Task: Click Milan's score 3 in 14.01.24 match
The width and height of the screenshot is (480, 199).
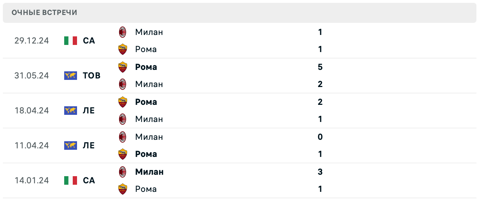Action: [x=320, y=172]
